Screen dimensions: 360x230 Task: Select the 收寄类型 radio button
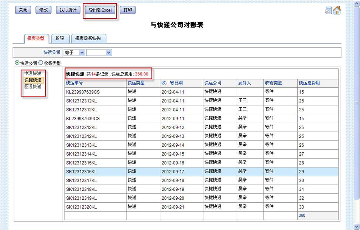coord(41,62)
